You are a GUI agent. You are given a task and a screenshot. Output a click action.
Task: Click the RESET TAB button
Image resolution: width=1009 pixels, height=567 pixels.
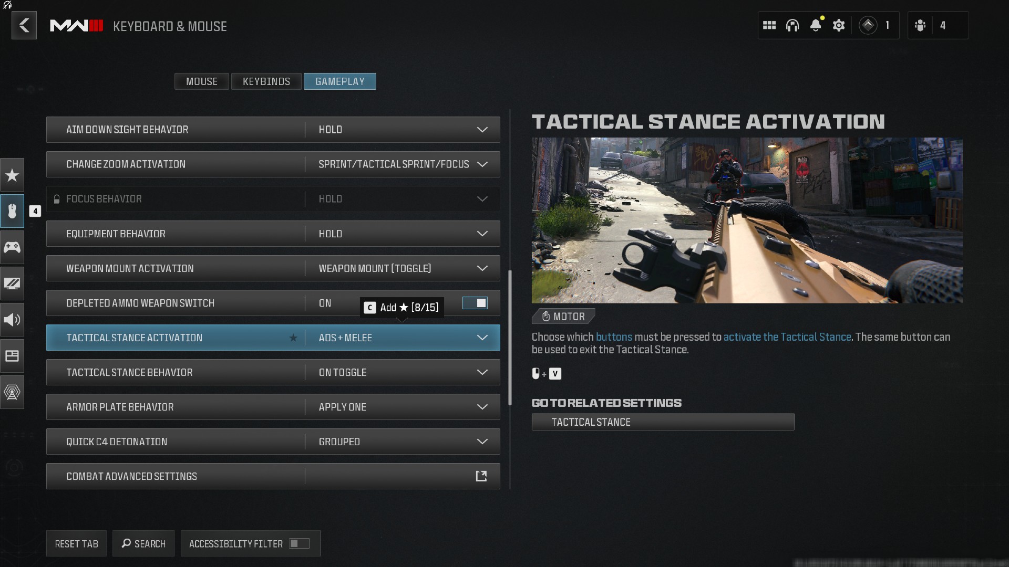coord(76,543)
